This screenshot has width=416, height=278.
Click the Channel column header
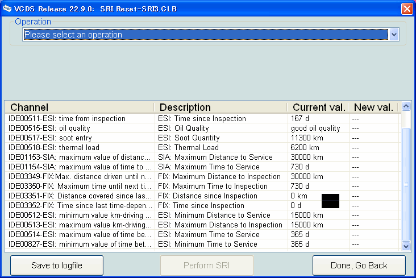pos(80,107)
